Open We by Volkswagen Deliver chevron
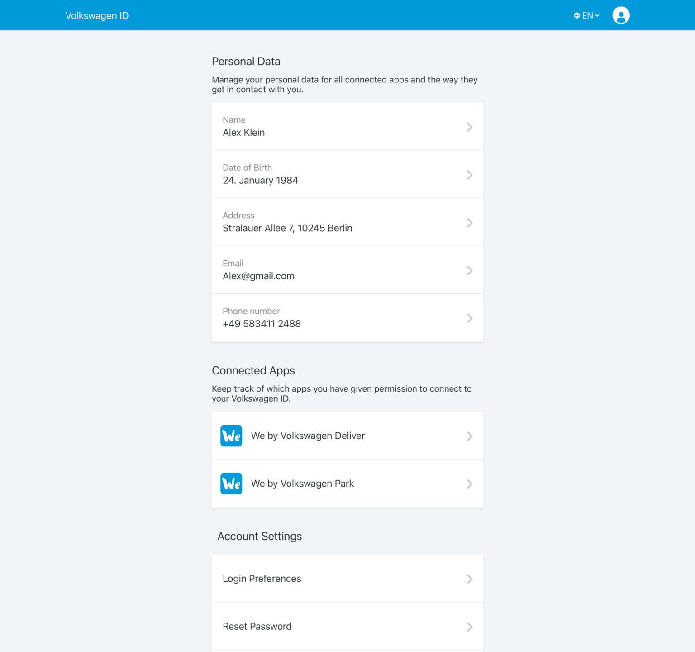This screenshot has width=695, height=652. coord(470,436)
